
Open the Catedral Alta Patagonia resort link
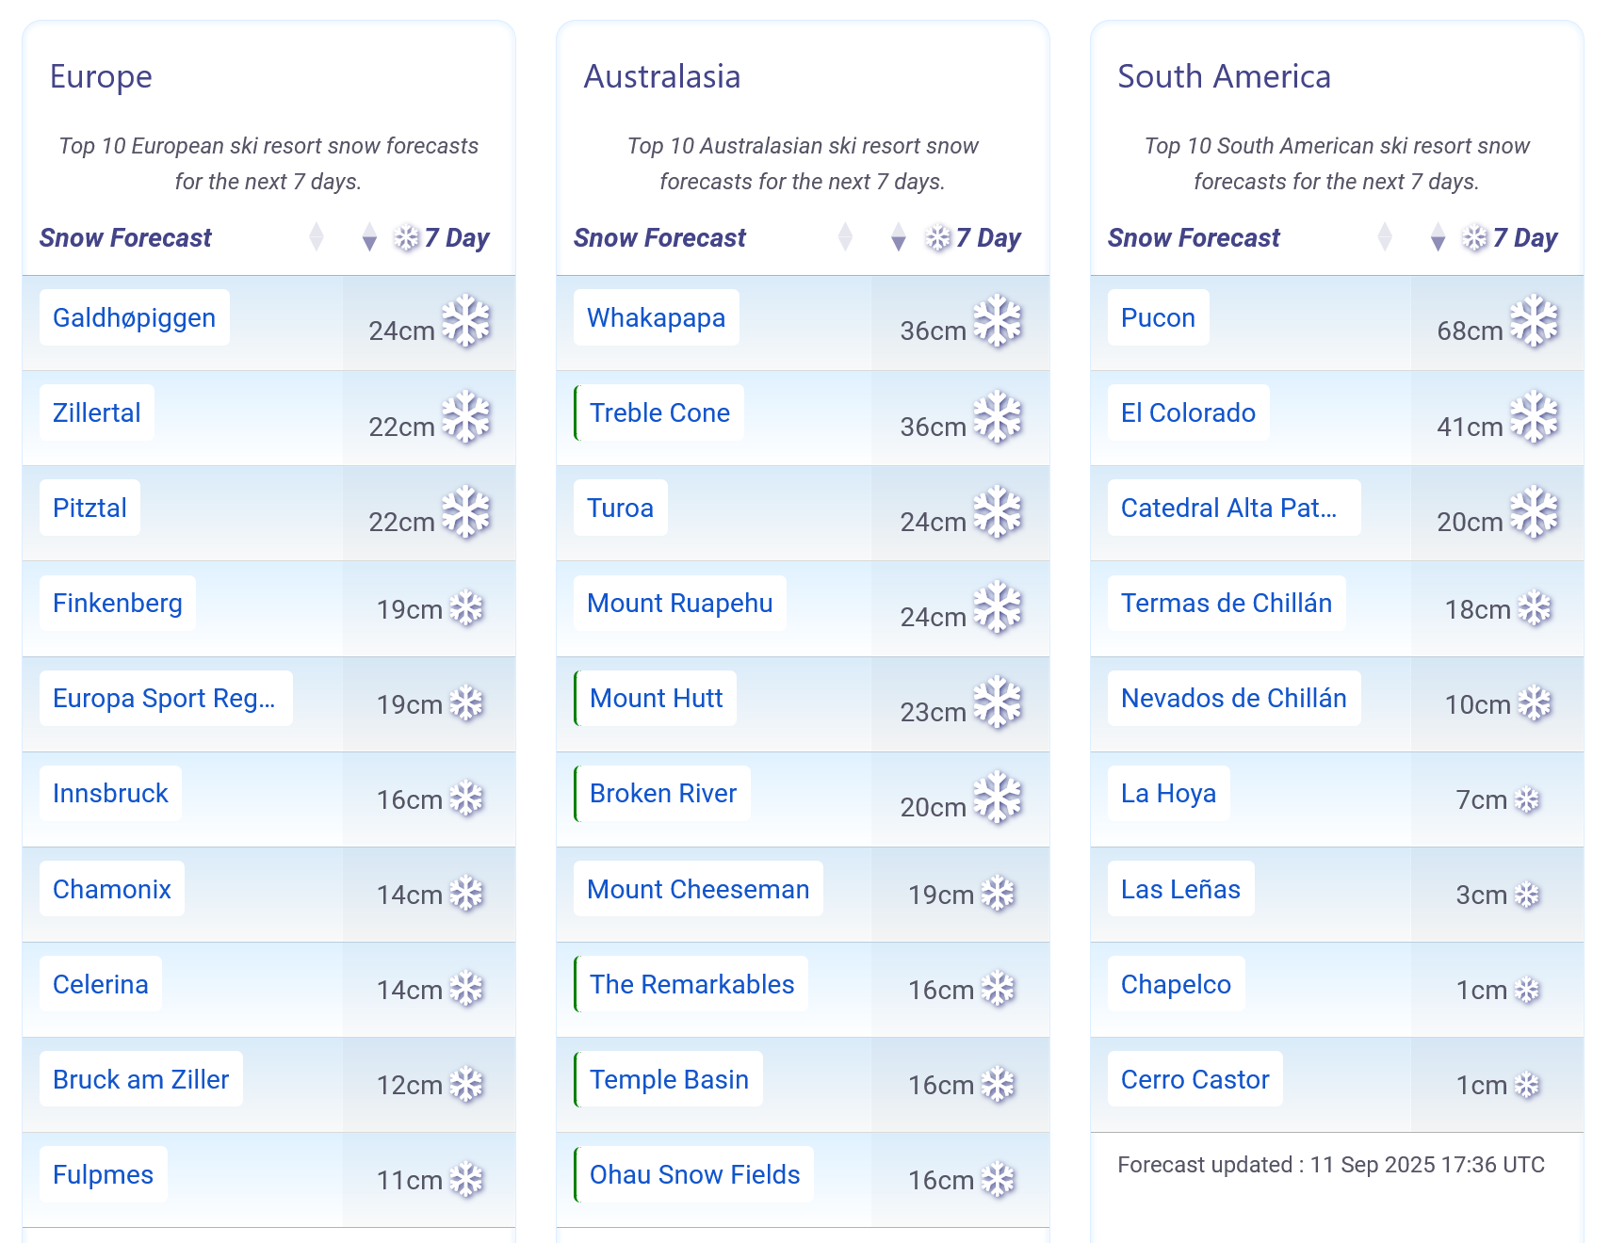pyautogui.click(x=1228, y=508)
